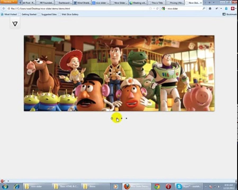Select the third slide bullet
Image resolution: width=238 pixels, height=190 pixels.
(122, 118)
